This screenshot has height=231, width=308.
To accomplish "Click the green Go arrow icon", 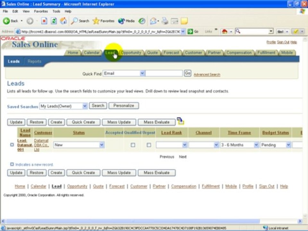I will [190, 31].
